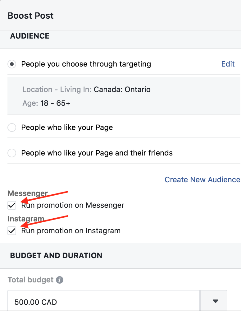Viewport: 241px width, 311px height.
Task: Click the bold Instagram heading
Action: pos(26,219)
